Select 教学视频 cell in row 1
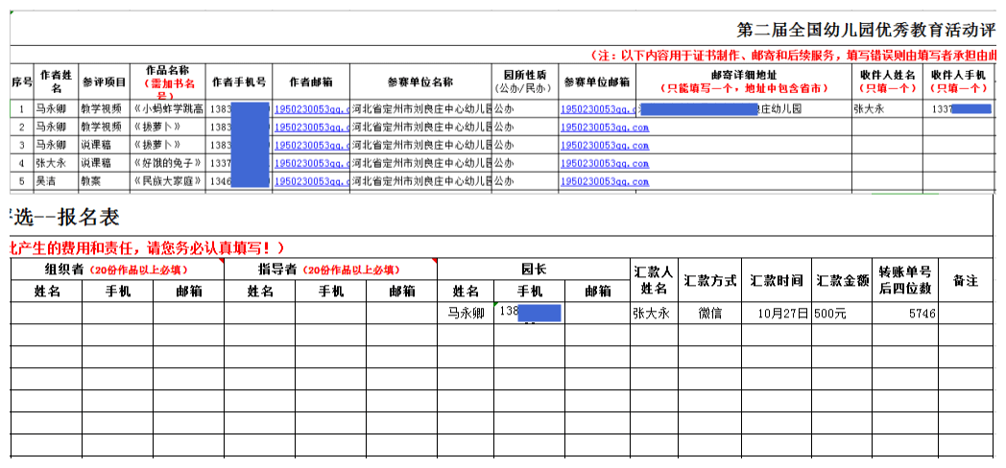The height and width of the screenshot is (468, 1006). click(x=104, y=109)
